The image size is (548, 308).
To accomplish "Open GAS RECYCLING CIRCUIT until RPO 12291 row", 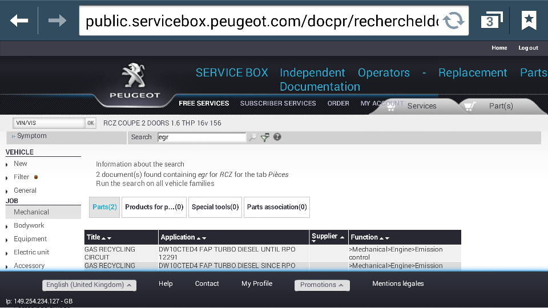I will tap(110, 253).
